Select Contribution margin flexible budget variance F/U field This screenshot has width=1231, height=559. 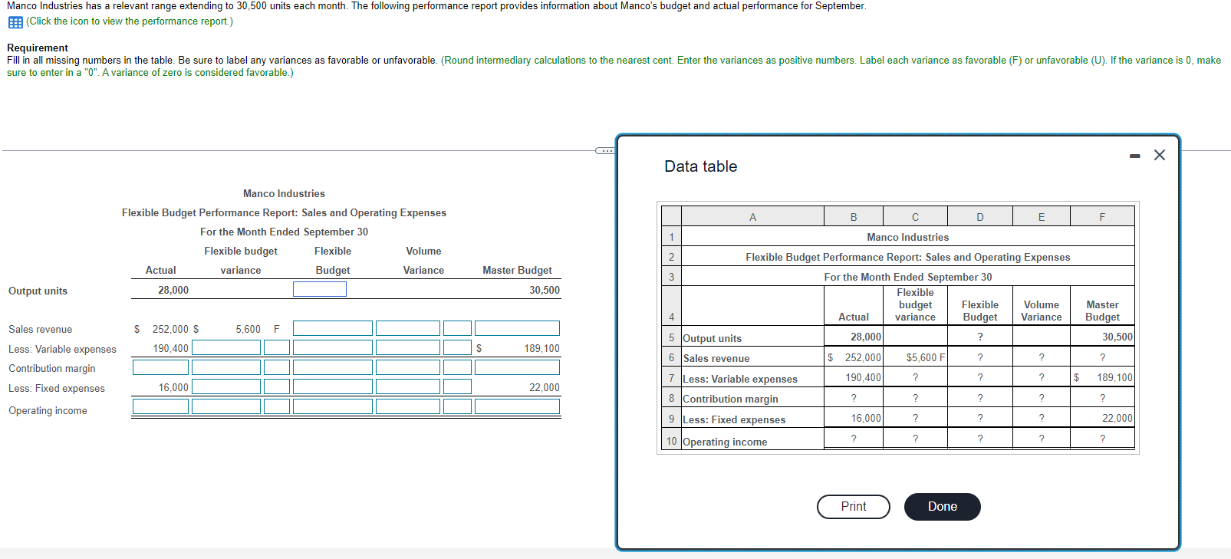coord(277,367)
